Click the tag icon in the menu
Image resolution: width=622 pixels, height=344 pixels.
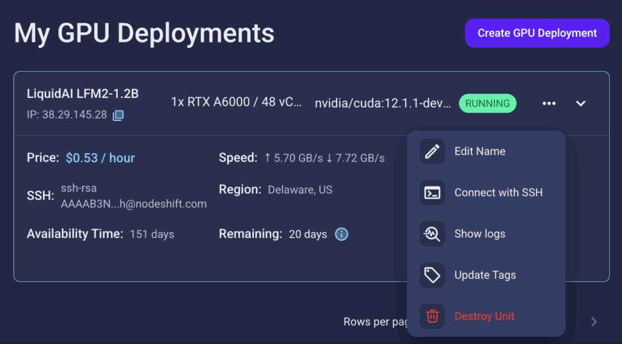pyautogui.click(x=432, y=275)
